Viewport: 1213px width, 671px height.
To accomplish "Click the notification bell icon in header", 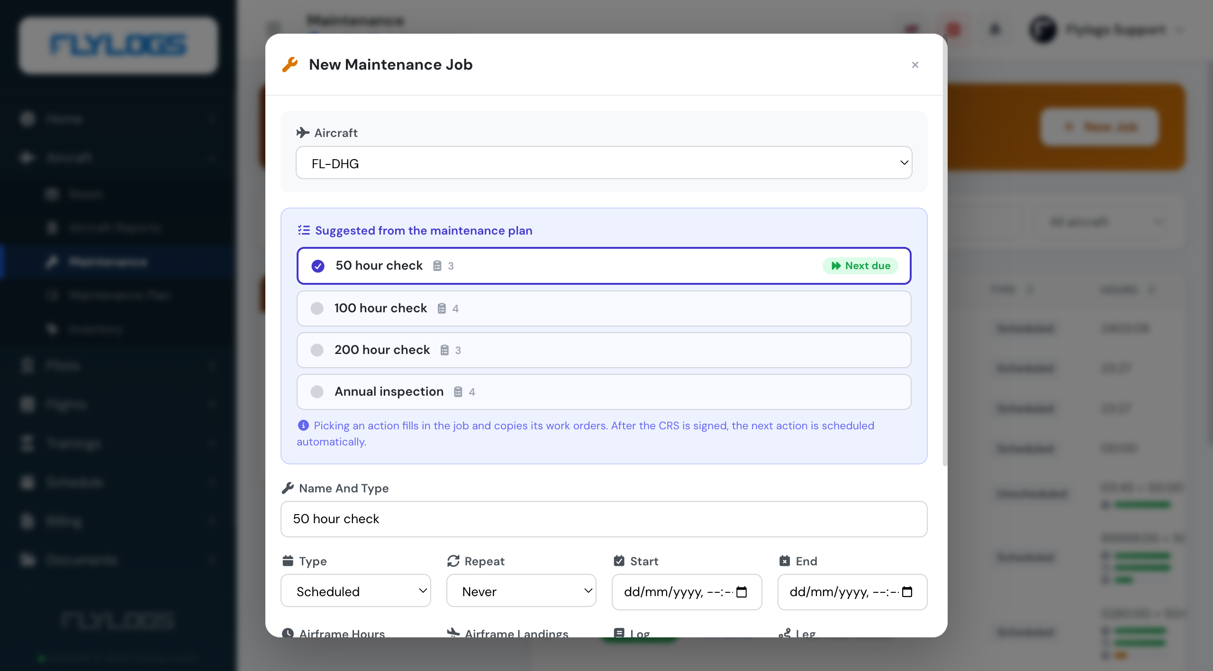I will tap(995, 30).
